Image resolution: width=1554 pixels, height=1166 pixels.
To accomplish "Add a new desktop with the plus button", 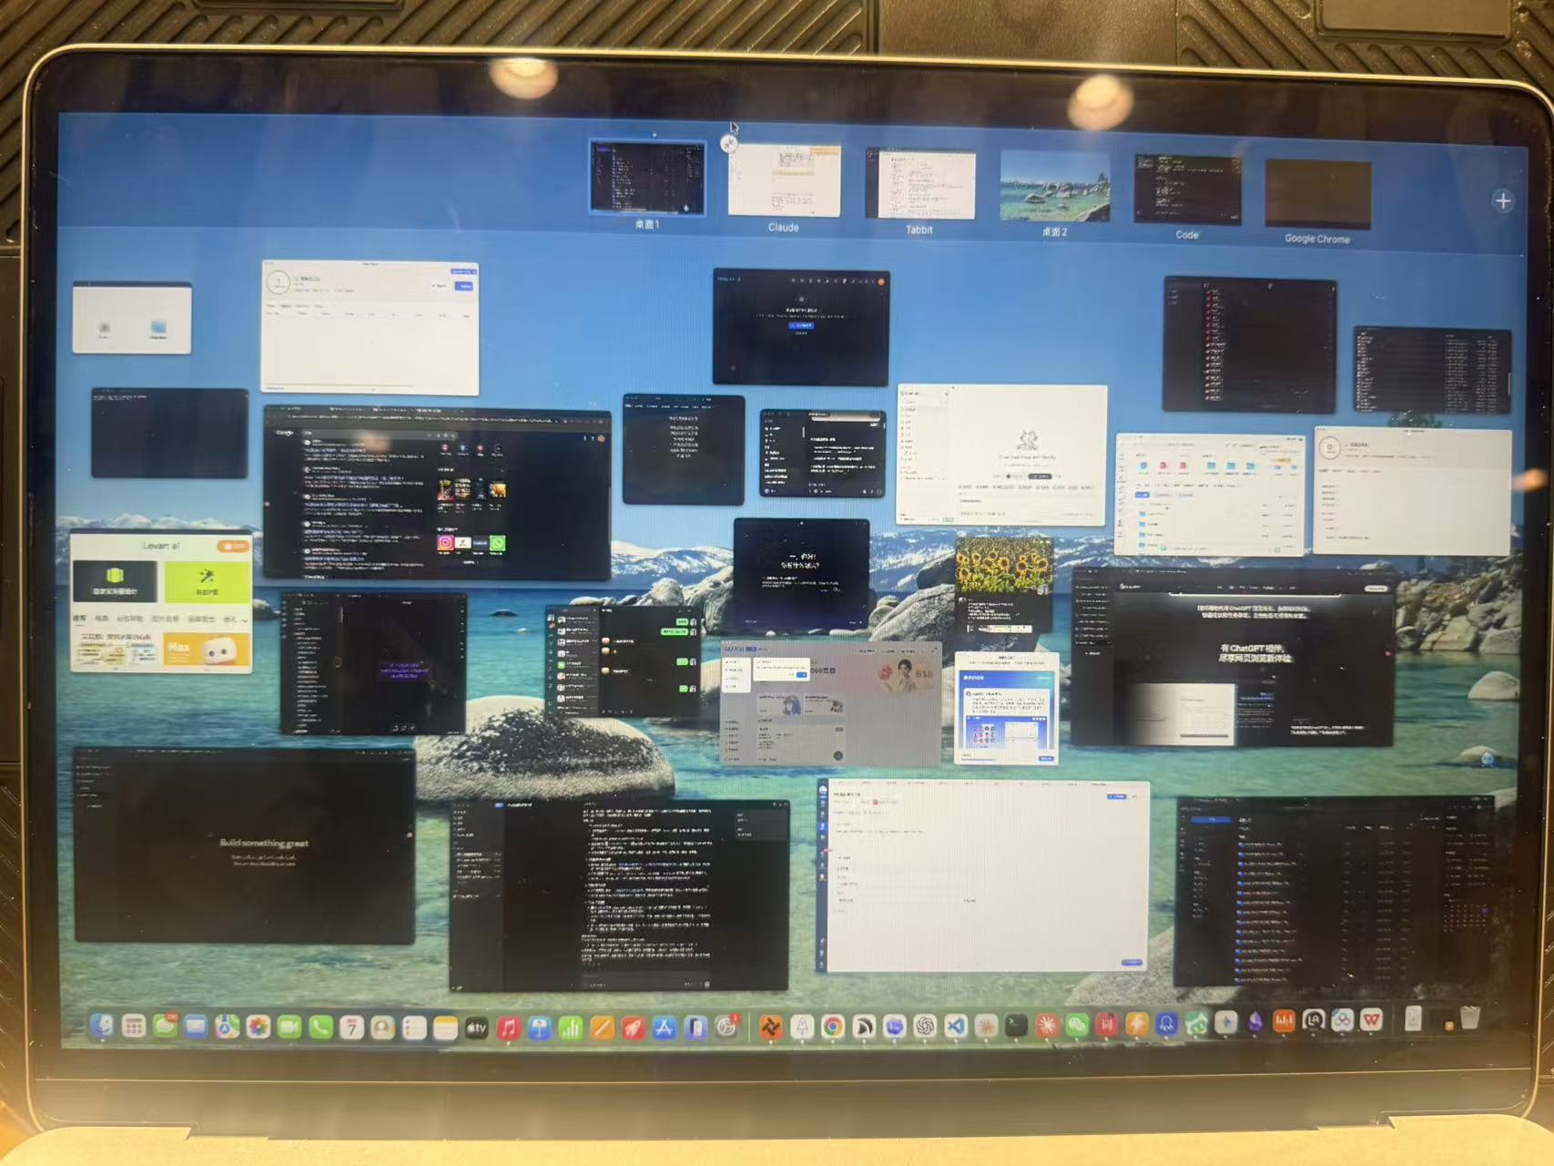I will [1502, 200].
